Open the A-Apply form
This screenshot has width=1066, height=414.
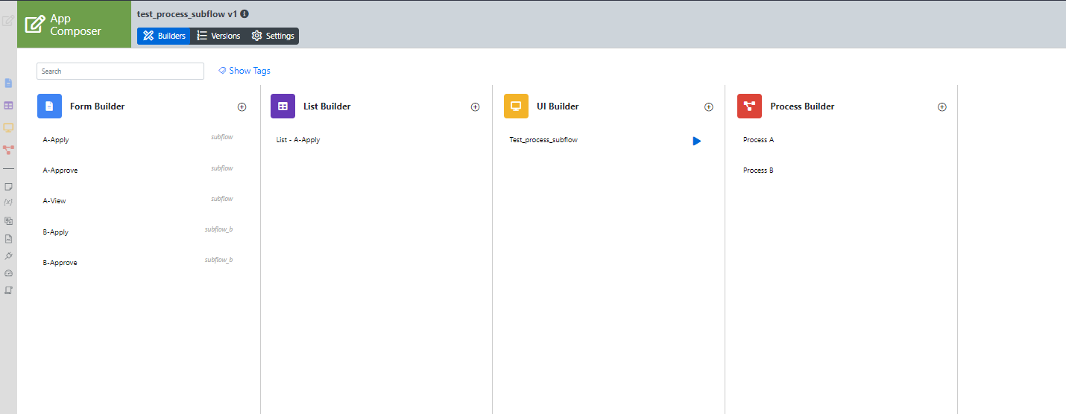pyautogui.click(x=56, y=140)
